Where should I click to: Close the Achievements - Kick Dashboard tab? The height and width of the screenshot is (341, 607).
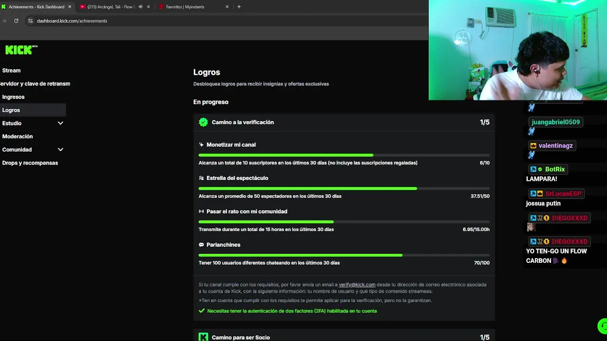pyautogui.click(x=70, y=7)
